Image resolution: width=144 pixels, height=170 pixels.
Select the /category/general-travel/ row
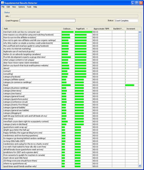point(70,96)
